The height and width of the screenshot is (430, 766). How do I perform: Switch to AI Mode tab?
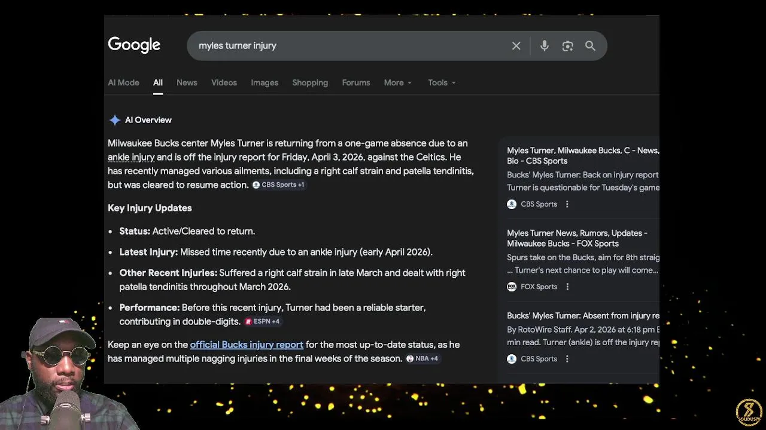[x=123, y=83]
